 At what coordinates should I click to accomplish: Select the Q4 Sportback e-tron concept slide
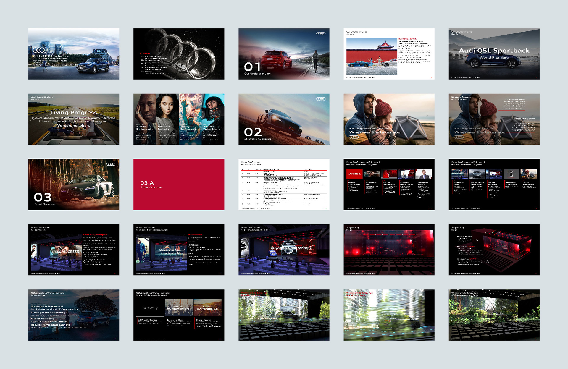click(284, 250)
